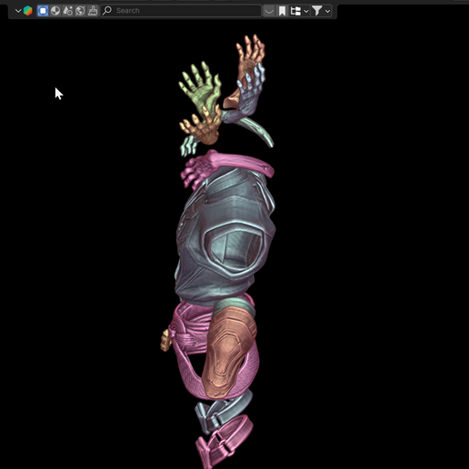Click the bookmark icon

pos(282,11)
